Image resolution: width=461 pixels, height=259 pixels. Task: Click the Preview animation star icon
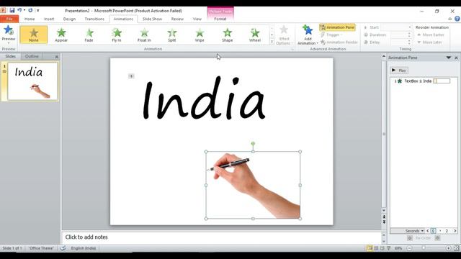coord(8,30)
